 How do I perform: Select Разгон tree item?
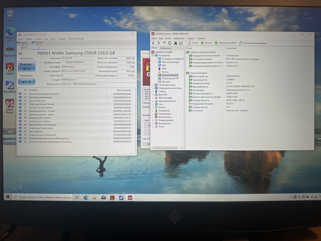tap(163, 72)
